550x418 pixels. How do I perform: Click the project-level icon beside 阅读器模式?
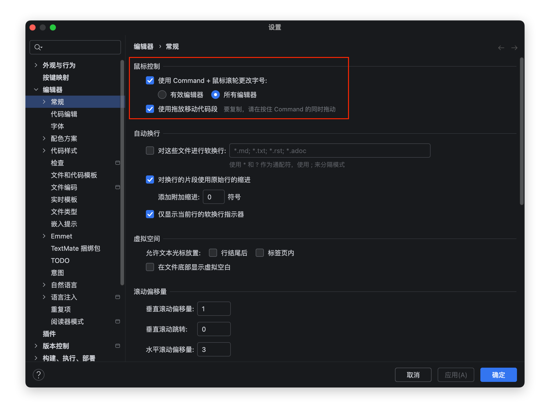(x=118, y=321)
